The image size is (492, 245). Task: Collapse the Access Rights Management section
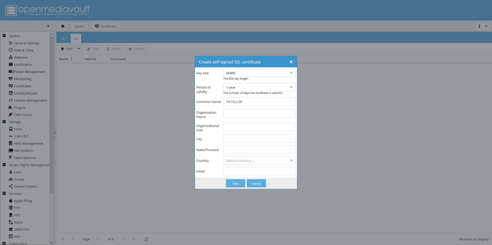(4, 165)
